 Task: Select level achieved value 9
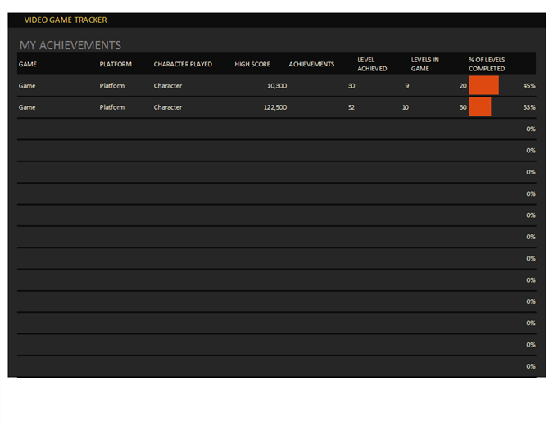pyautogui.click(x=407, y=86)
